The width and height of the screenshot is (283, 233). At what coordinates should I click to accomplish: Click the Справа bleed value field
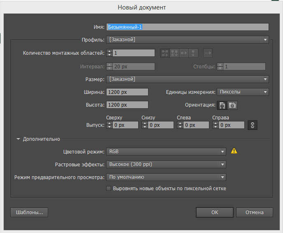(232, 125)
